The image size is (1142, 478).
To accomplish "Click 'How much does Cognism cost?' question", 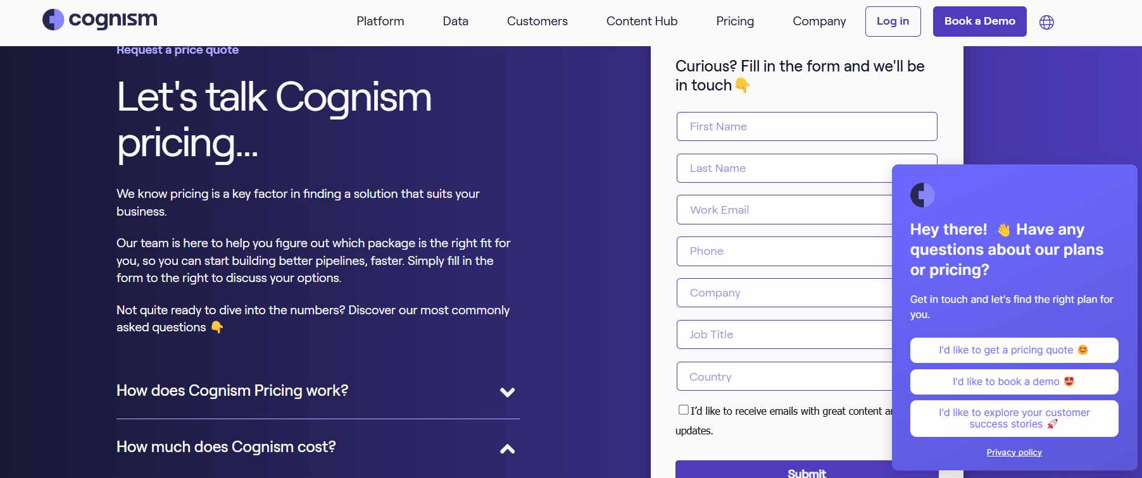I will coord(226,447).
